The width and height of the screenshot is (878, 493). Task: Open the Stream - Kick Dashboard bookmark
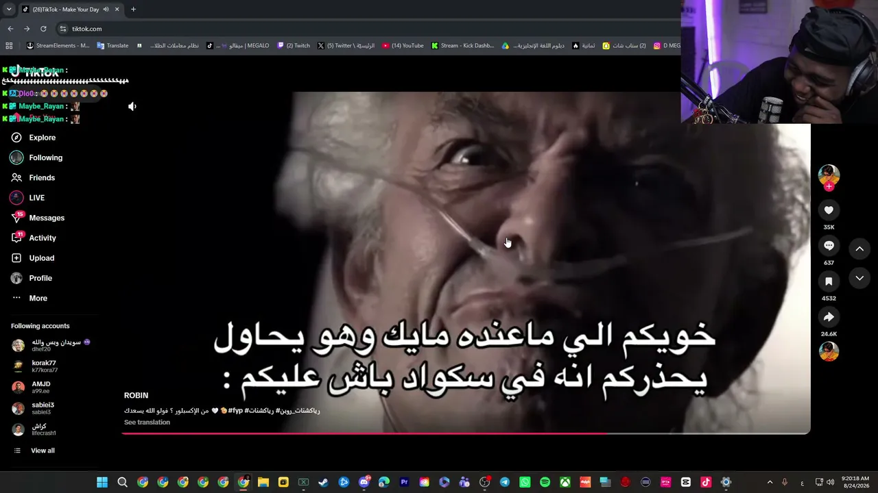[462, 46]
